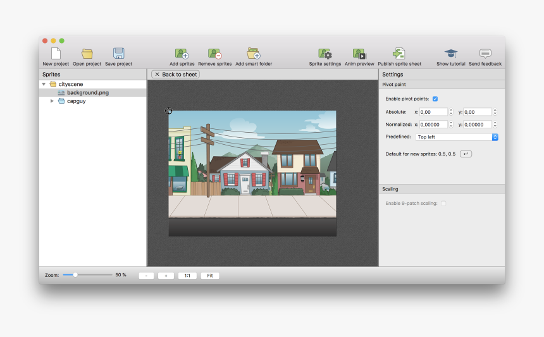Open a project with Open project icon
Screen dimensions: 544x337
[87, 54]
